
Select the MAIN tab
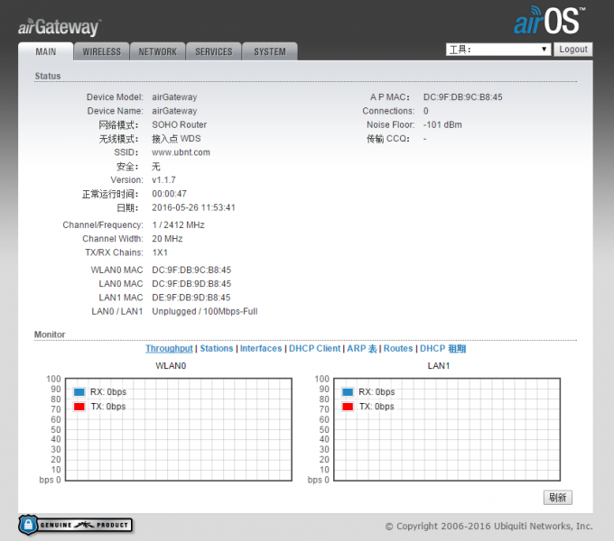pyautogui.click(x=45, y=52)
